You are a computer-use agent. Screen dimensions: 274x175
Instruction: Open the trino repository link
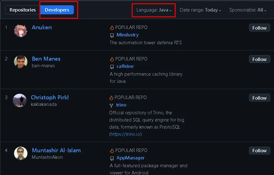pos(121,105)
